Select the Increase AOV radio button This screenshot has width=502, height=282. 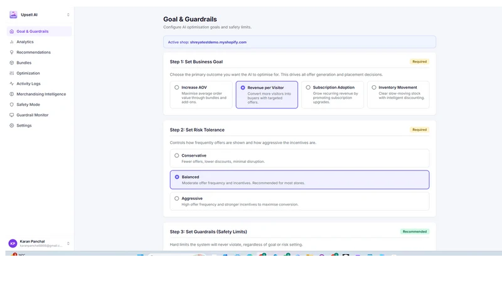click(177, 87)
